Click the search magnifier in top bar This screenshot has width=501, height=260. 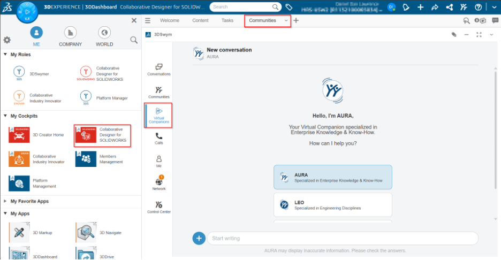tap(275, 7)
